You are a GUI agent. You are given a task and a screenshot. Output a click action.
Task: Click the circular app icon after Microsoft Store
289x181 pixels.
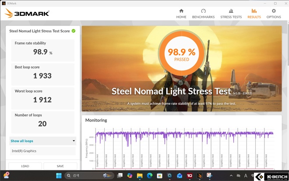point(169,176)
